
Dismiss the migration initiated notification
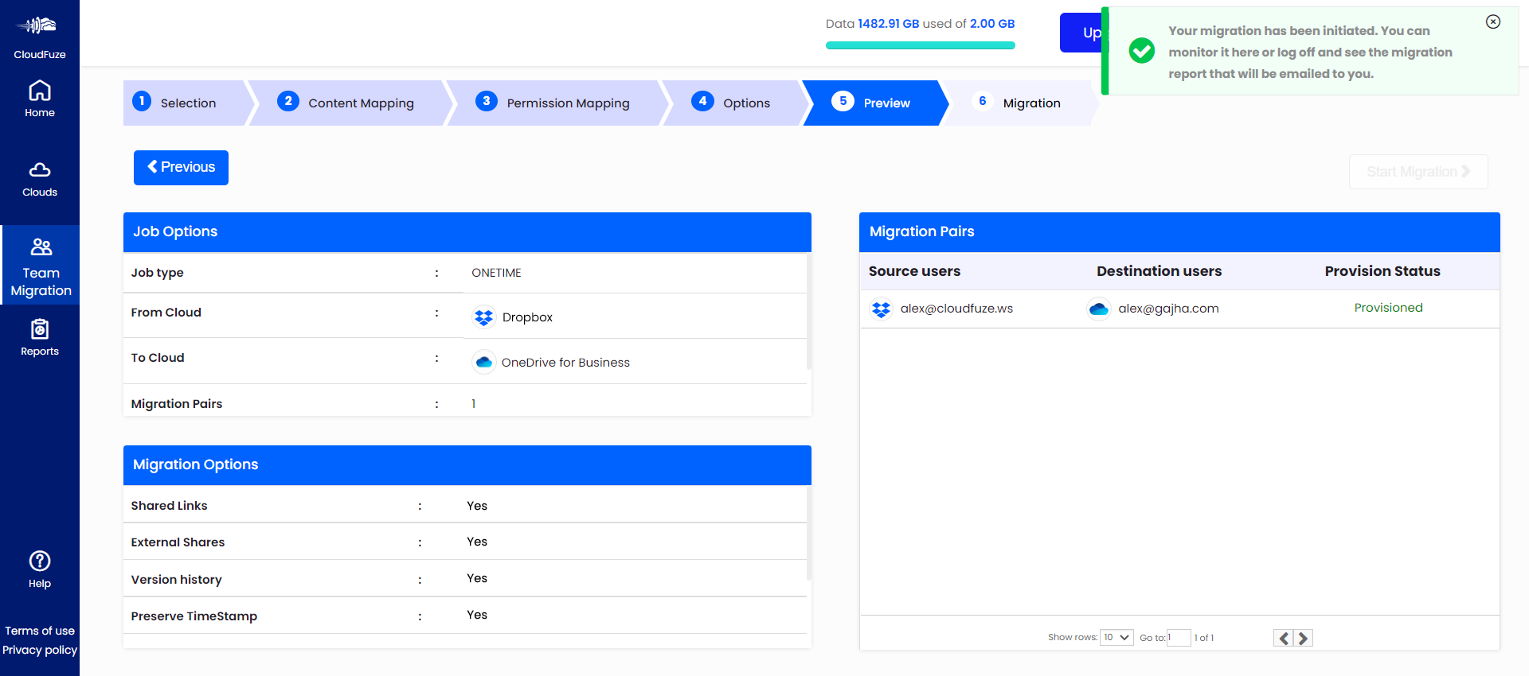coord(1493,22)
